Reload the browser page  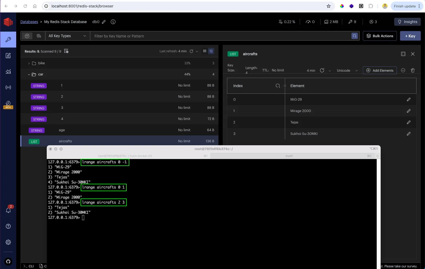click(25, 6)
